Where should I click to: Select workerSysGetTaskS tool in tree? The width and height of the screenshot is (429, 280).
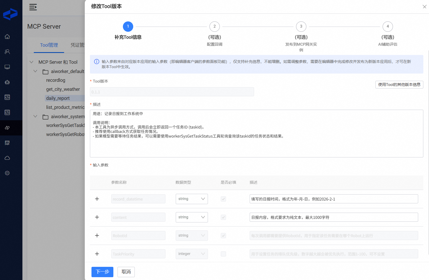pos(65,125)
